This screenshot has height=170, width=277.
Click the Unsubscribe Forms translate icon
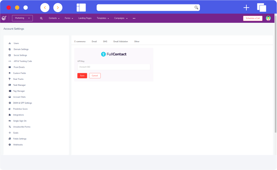click(10, 127)
